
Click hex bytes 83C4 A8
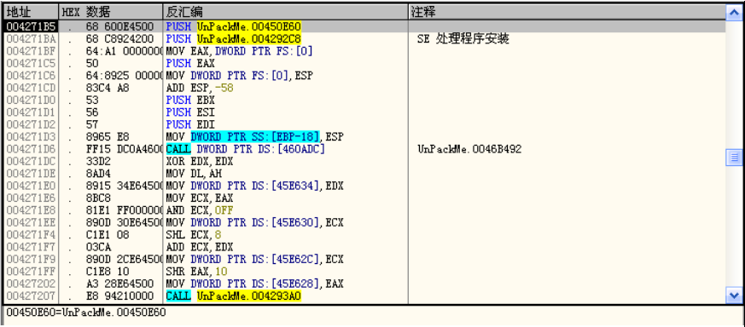(x=108, y=88)
